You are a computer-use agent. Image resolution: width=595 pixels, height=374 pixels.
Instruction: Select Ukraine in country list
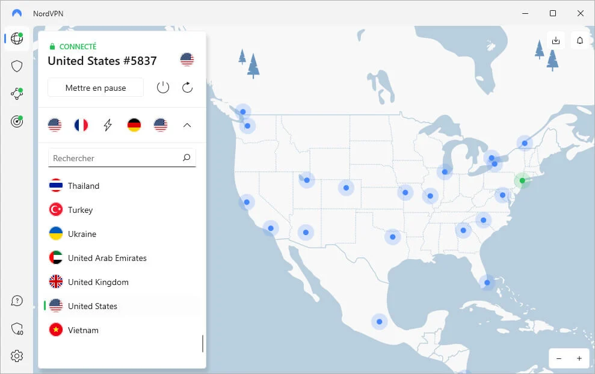[122, 234]
